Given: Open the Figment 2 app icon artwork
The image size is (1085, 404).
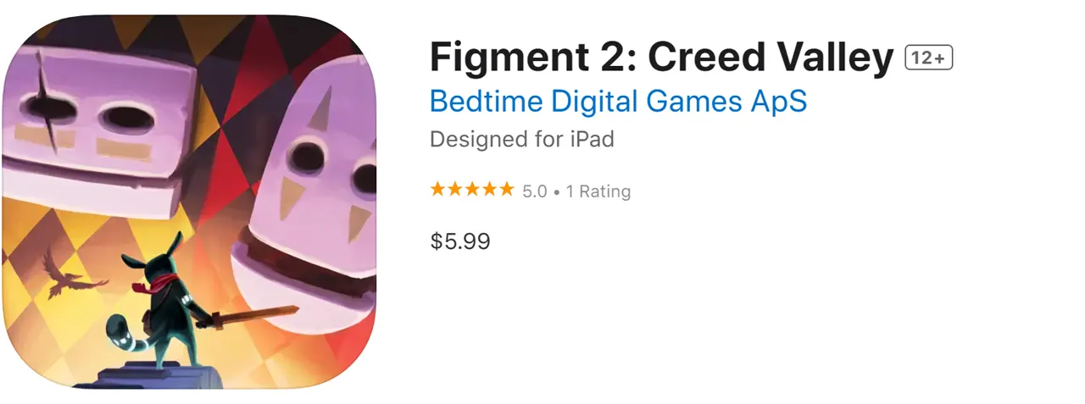Looking at the screenshot, I should (189, 202).
